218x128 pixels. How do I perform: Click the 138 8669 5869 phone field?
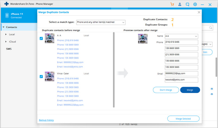(181, 49)
